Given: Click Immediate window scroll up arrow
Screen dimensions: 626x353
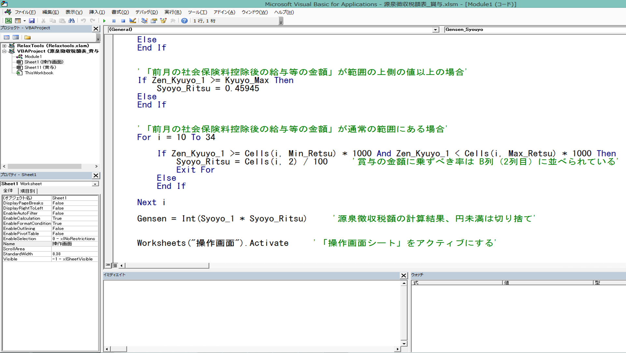Looking at the screenshot, I should pos(404,283).
